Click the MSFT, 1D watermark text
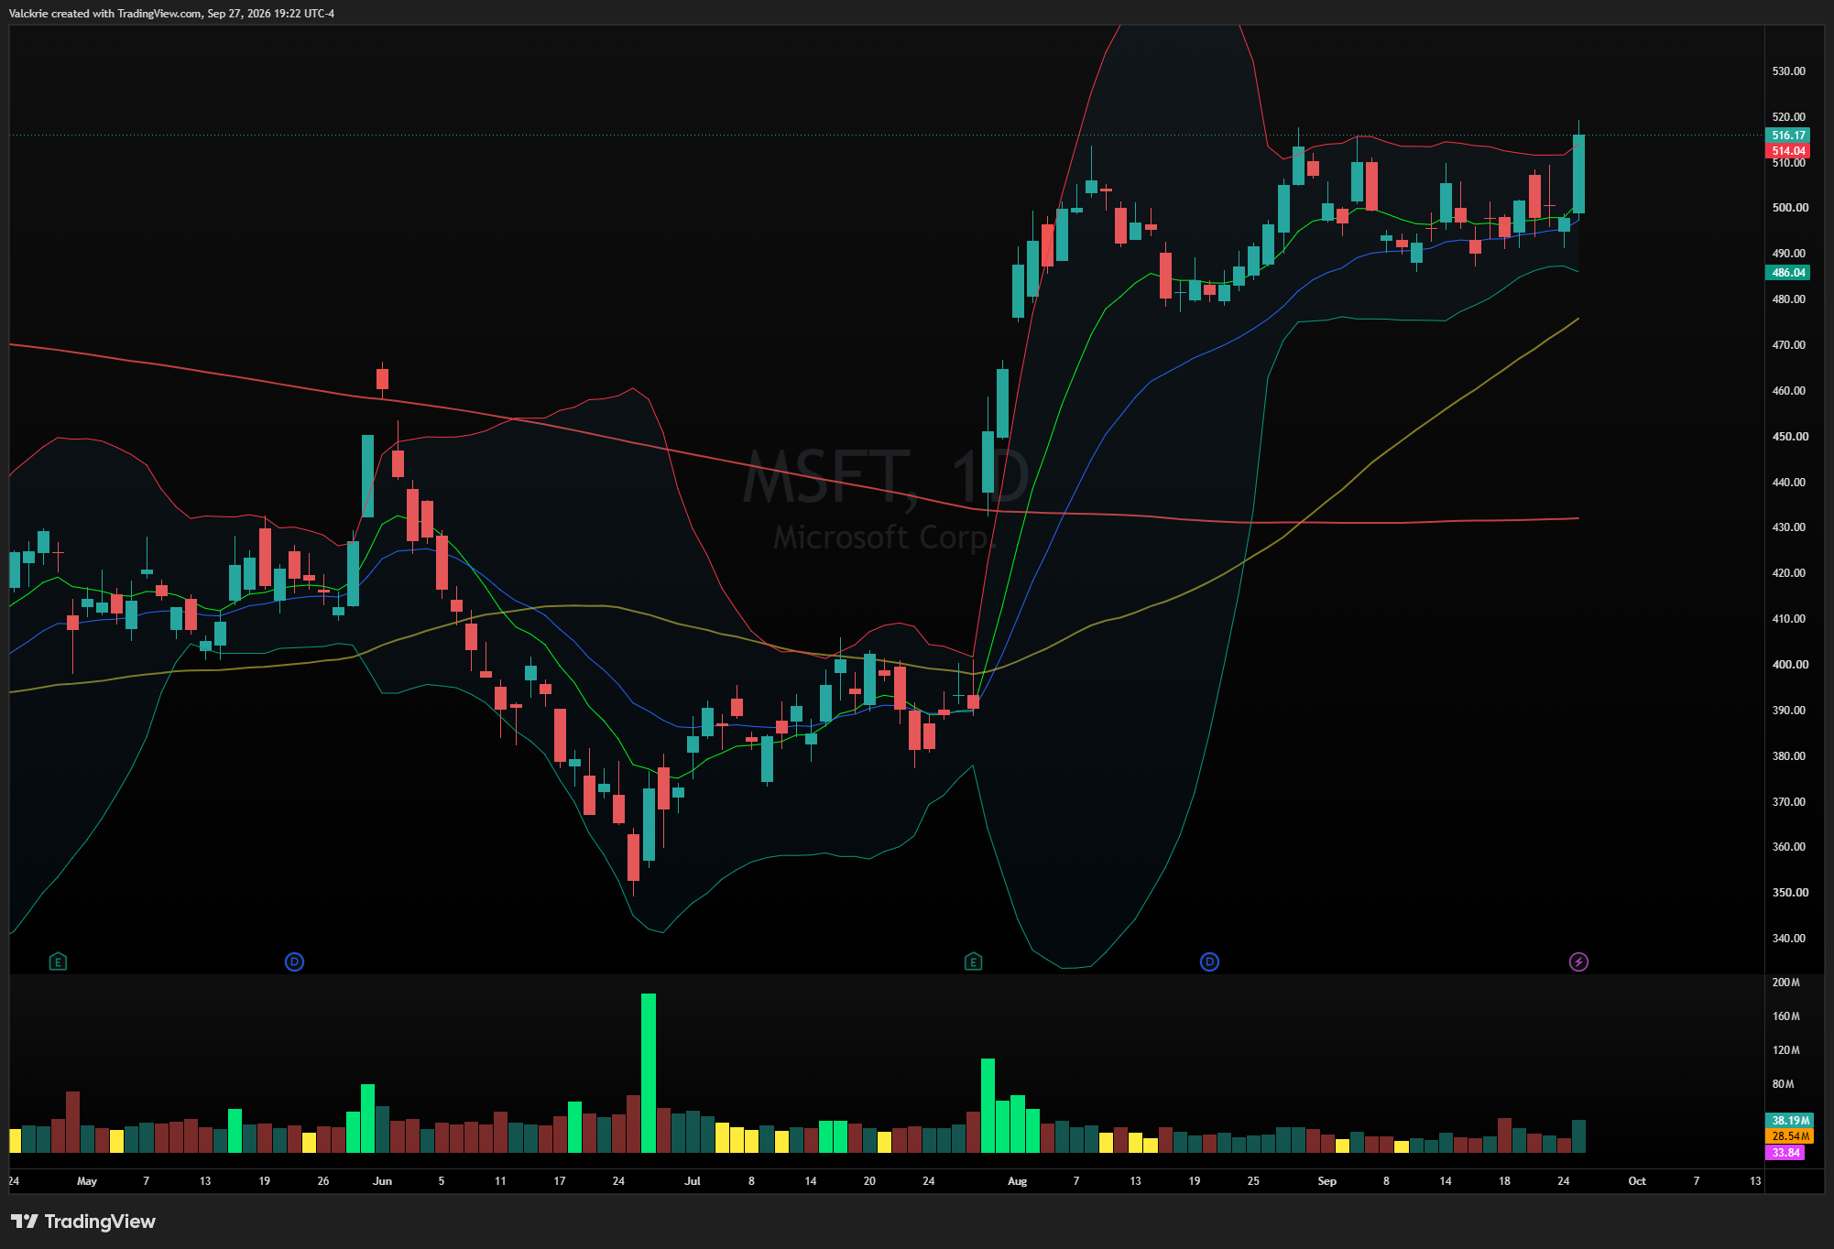Image resolution: width=1834 pixels, height=1249 pixels. pyautogui.click(x=885, y=477)
